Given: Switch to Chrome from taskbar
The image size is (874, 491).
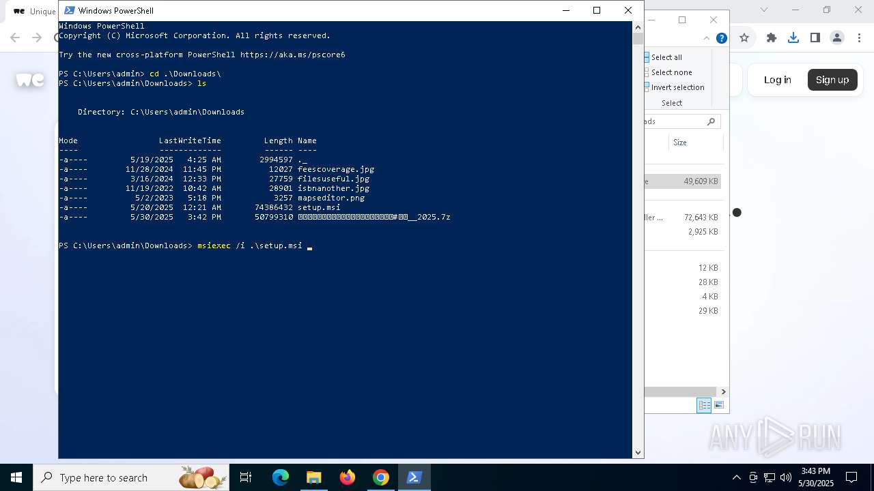Looking at the screenshot, I should point(381,477).
